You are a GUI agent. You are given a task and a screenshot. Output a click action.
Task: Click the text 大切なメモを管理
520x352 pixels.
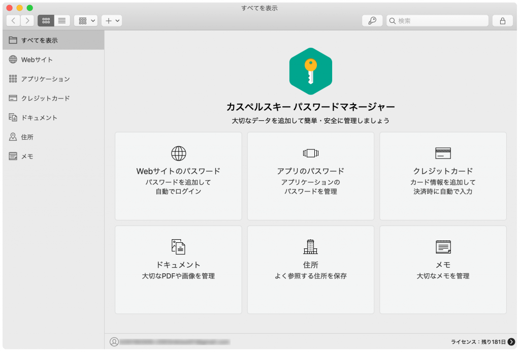[x=443, y=276]
